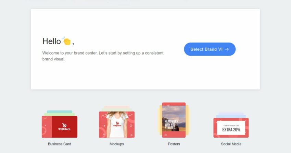Image resolution: width=291 pixels, height=153 pixels.
Task: Click the PetAdore logo on the t-shirt
Action: [117, 124]
